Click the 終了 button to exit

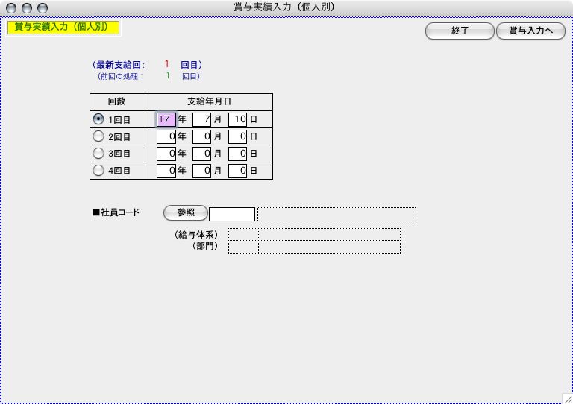(460, 31)
